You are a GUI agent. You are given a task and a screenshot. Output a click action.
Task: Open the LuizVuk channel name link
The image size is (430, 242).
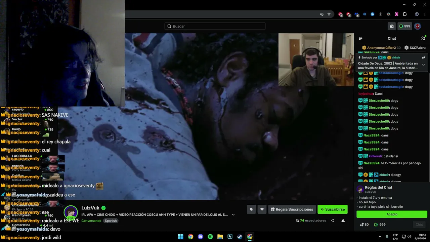(x=91, y=208)
